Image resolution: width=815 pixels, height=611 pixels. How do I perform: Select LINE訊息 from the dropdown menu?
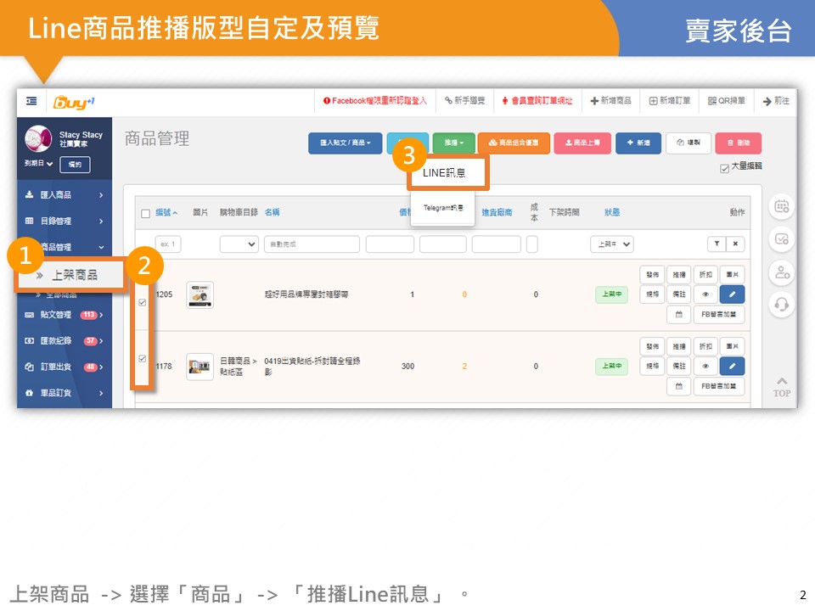coord(444,173)
